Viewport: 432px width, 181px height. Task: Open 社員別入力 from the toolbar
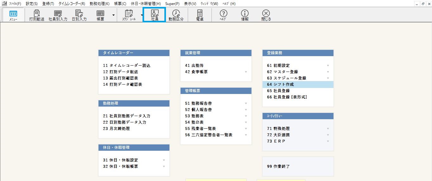coord(58,15)
